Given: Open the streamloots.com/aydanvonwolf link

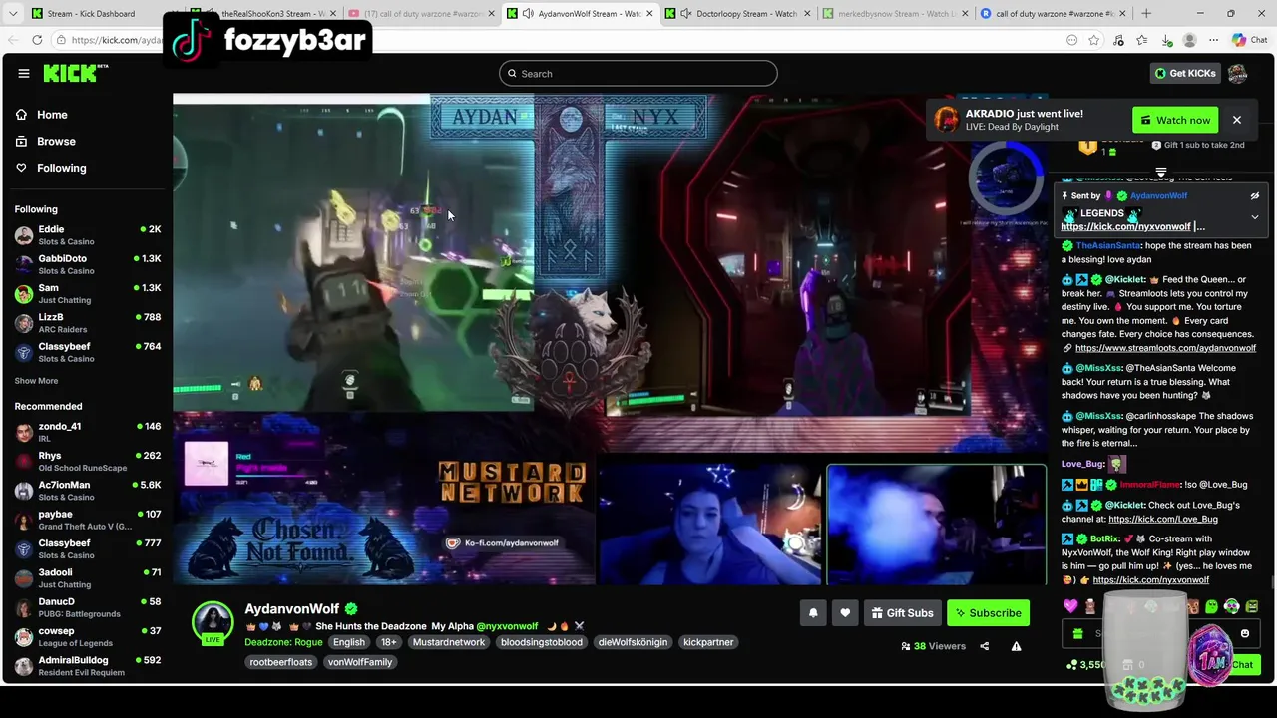Looking at the screenshot, I should coord(1165,348).
